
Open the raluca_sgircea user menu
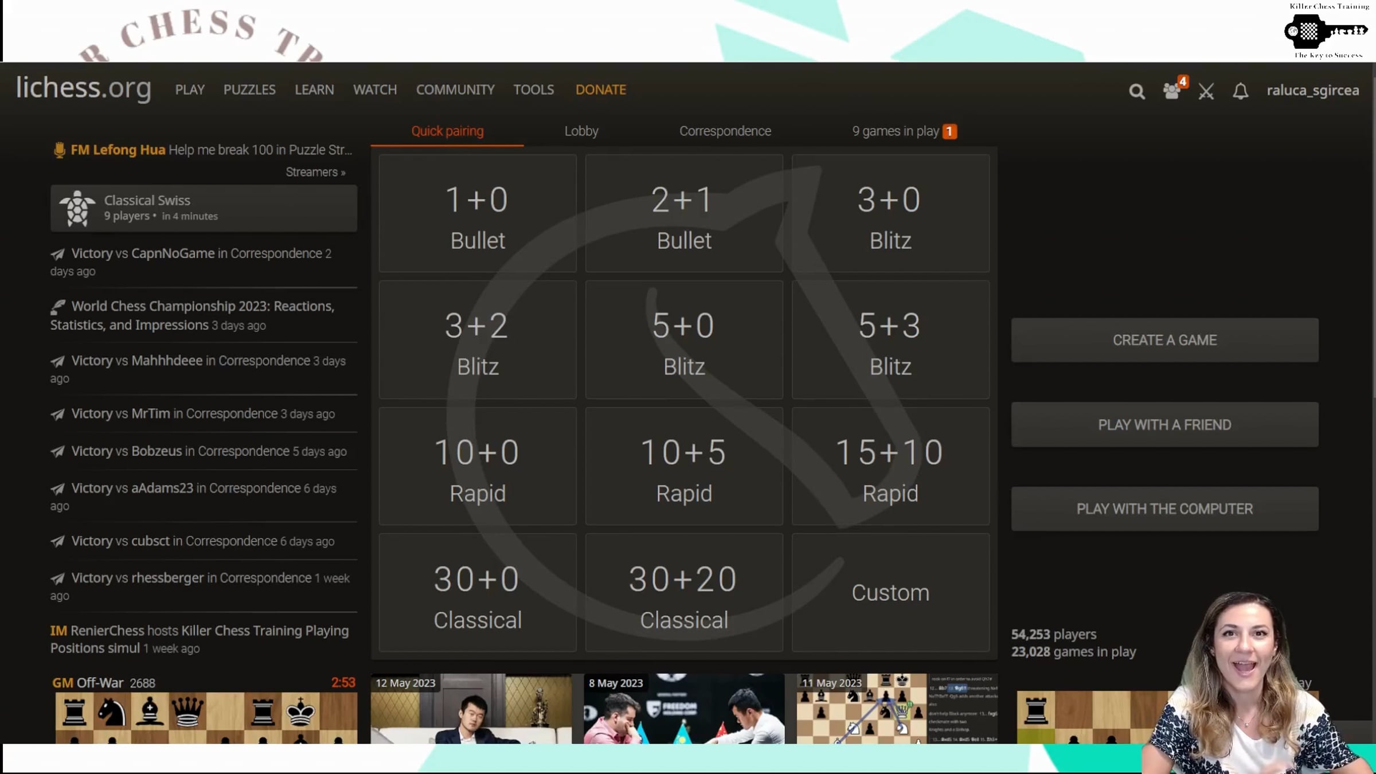(1313, 91)
